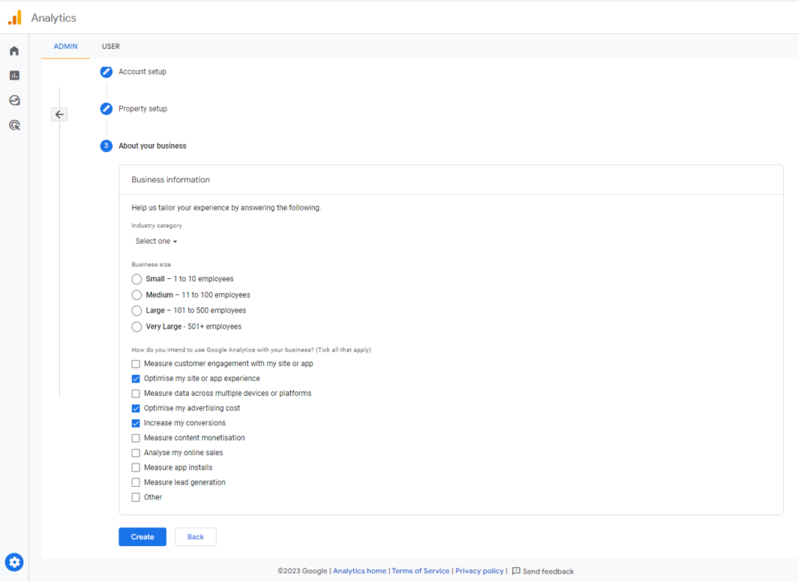Enable Measure customer engagement with my site
The height and width of the screenshot is (582, 798).
[136, 363]
